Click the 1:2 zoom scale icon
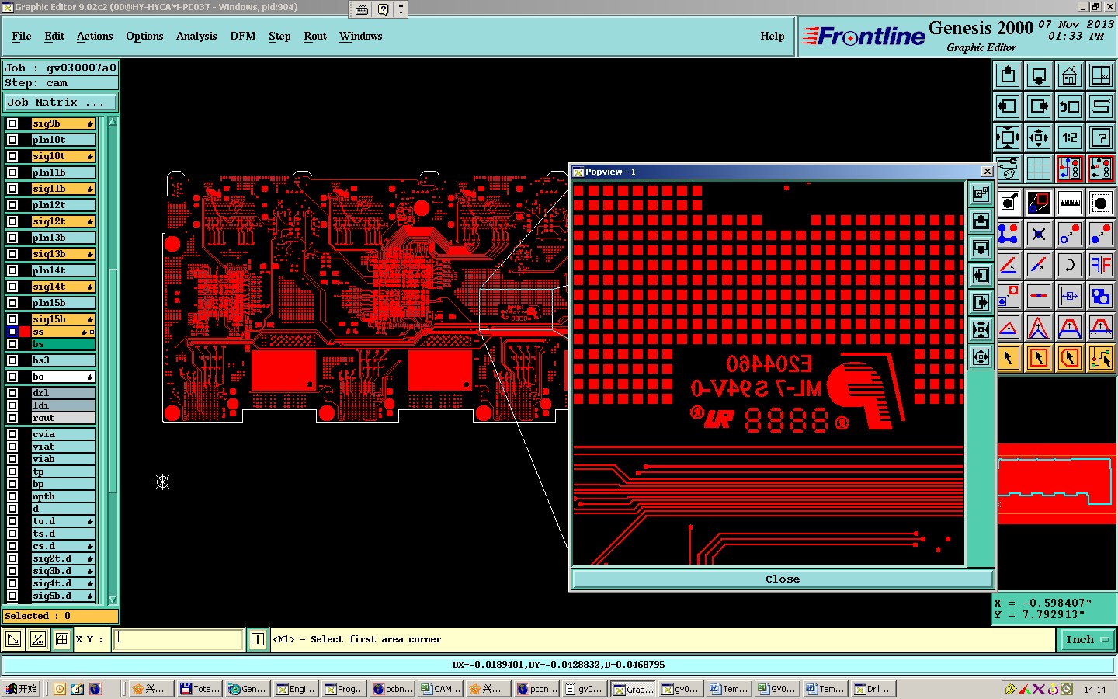The width and height of the screenshot is (1118, 699). tap(1070, 137)
